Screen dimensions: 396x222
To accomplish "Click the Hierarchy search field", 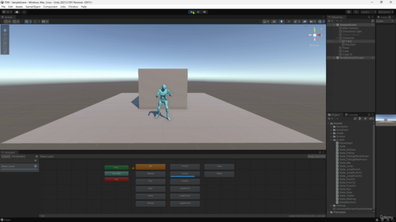I will (353, 21).
